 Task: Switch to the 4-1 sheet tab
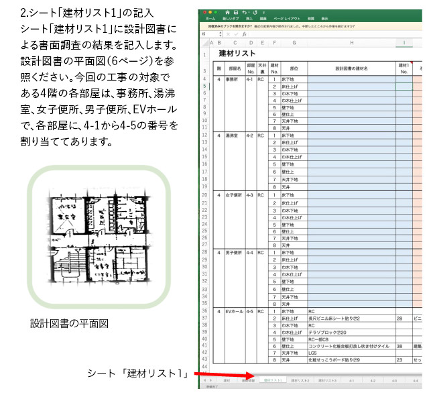[x=351, y=380]
